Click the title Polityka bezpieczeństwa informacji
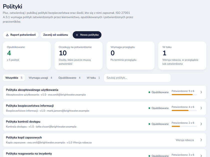 (x=30, y=106)
